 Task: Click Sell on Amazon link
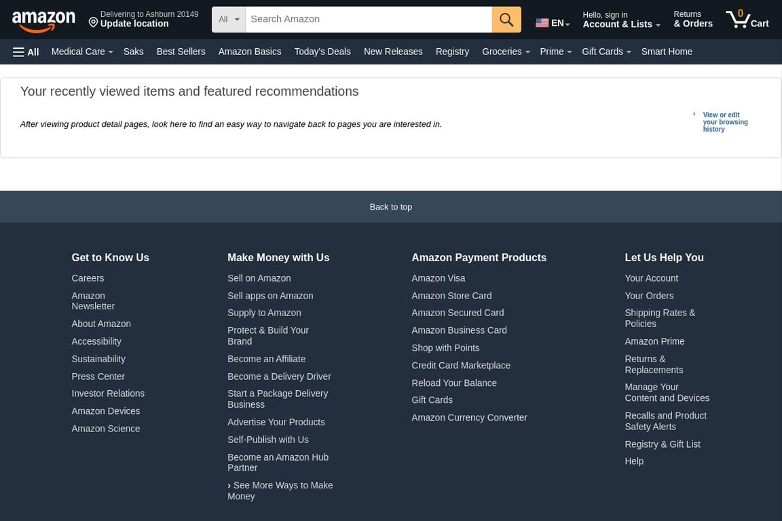point(259,278)
